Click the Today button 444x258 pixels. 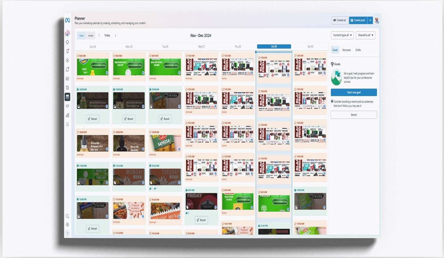107,36
